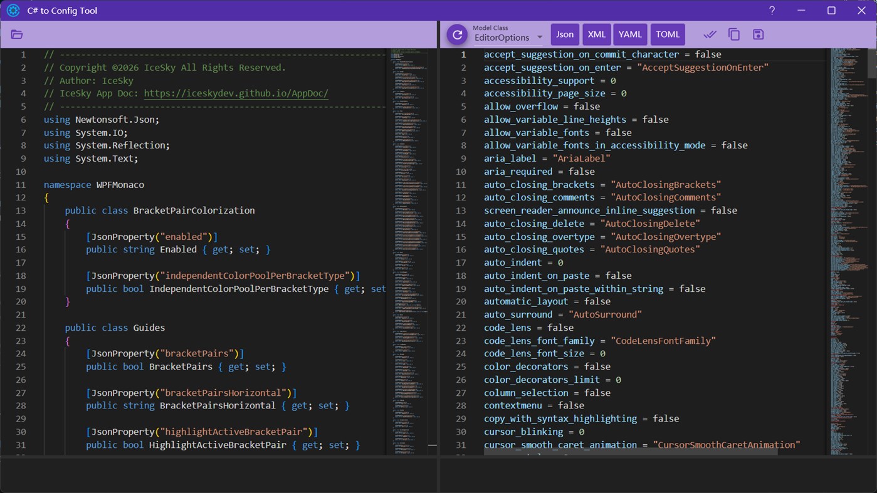Click the EditorOptions model class field

pos(502,38)
